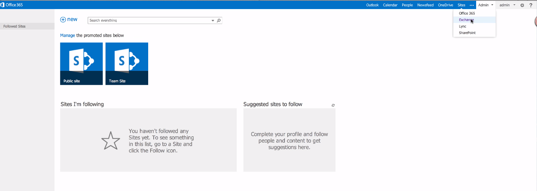This screenshot has height=191, width=537.
Task: Click the plus icon for new site
Action: click(x=63, y=20)
